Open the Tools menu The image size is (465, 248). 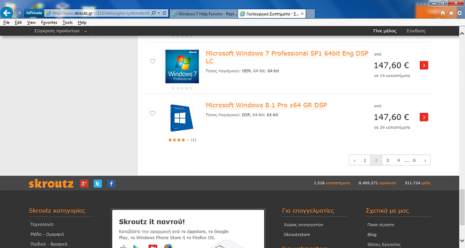[x=68, y=22]
